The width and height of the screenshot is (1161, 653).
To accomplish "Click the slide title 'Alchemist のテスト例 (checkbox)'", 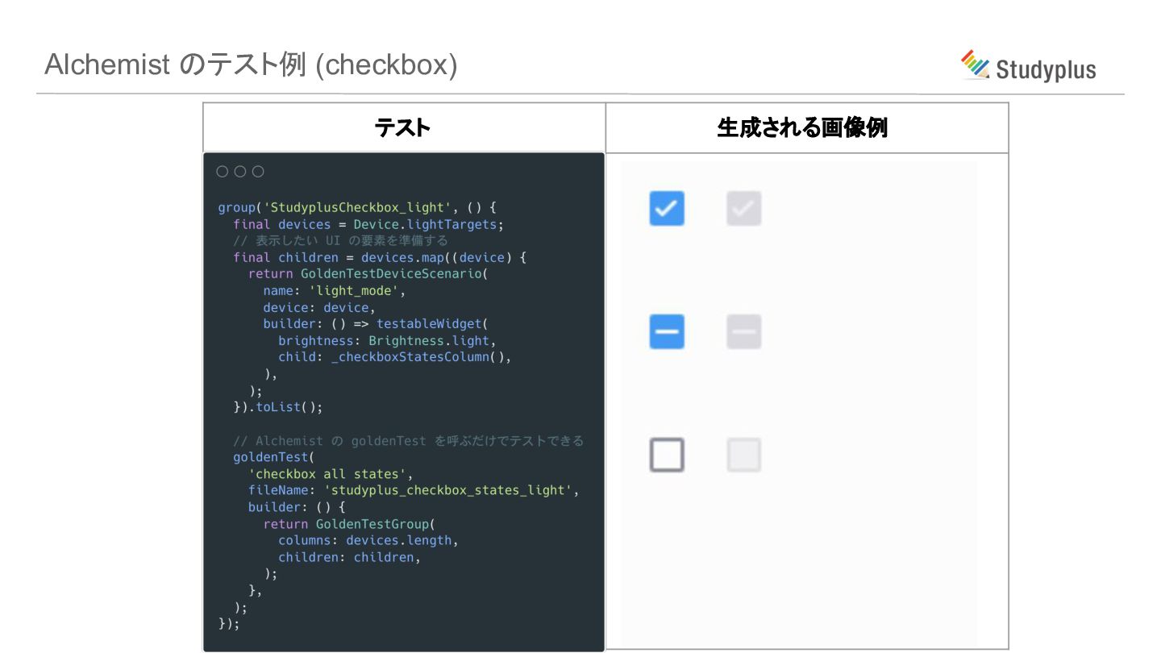I will click(x=251, y=65).
